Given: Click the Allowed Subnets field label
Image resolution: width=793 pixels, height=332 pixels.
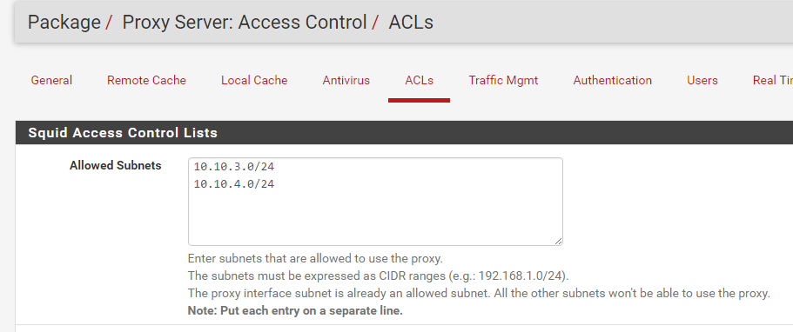Looking at the screenshot, I should [x=115, y=165].
